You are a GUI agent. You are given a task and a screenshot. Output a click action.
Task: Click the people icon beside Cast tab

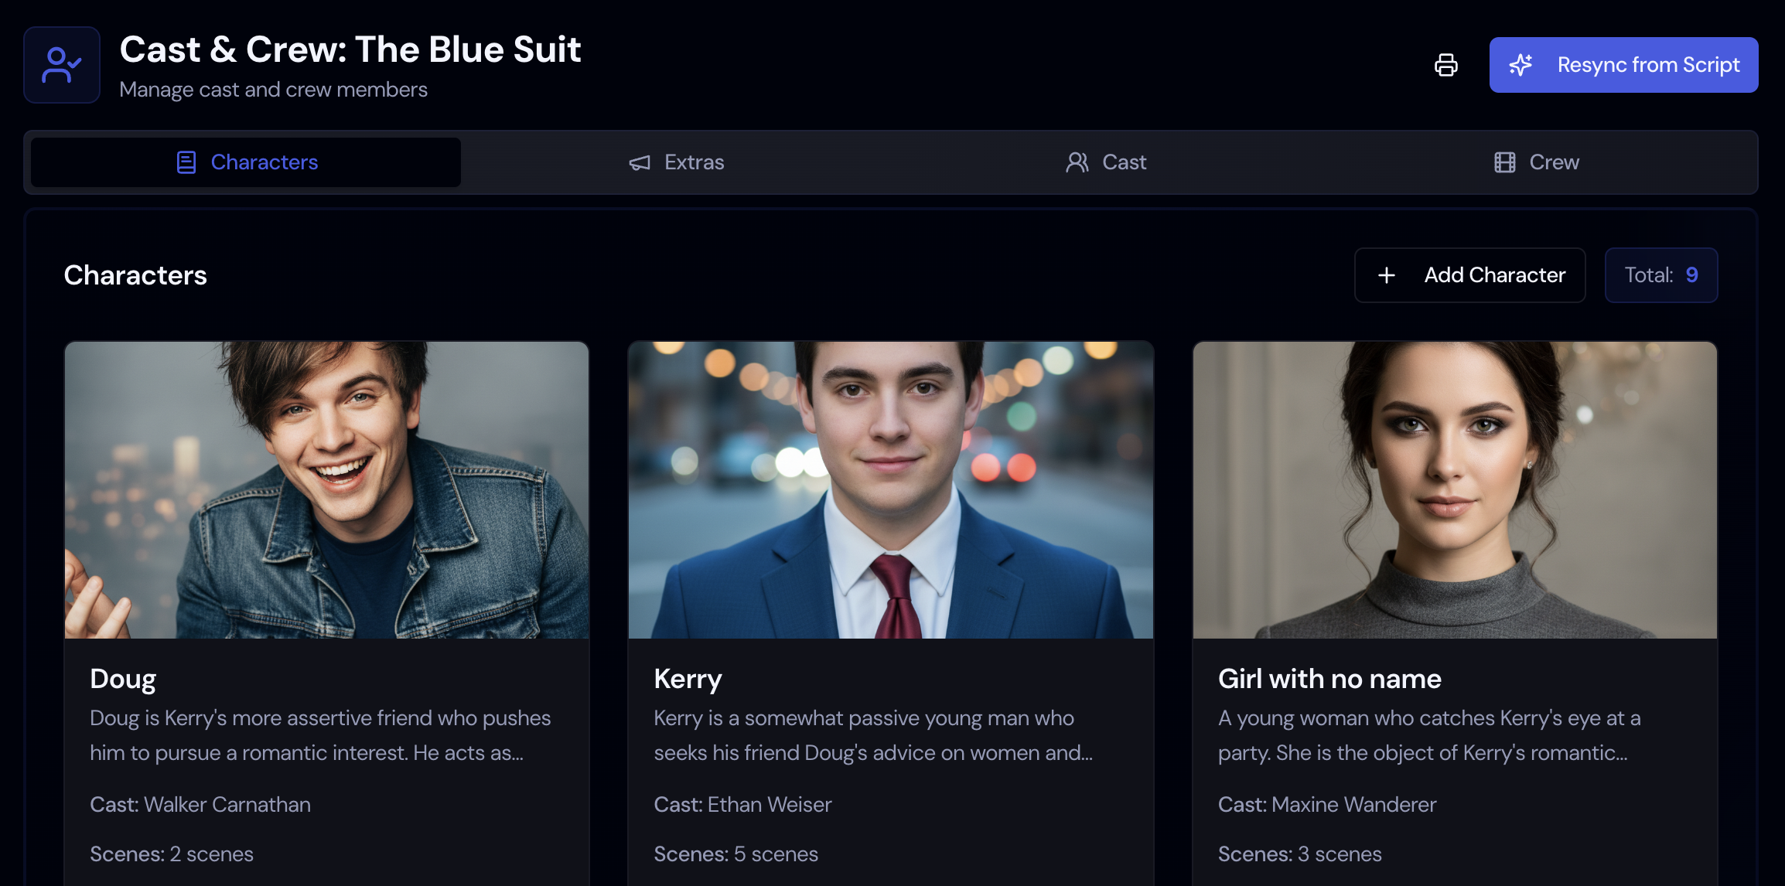point(1077,162)
